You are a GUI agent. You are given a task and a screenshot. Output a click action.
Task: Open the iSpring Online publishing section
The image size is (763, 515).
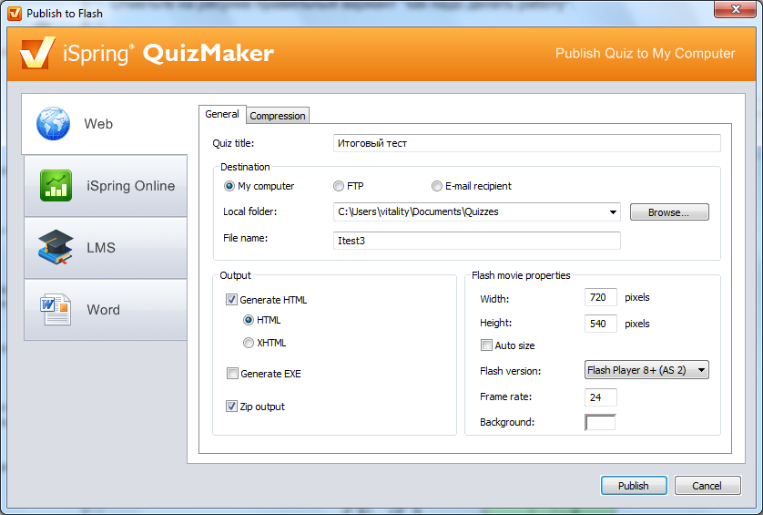pyautogui.click(x=106, y=186)
